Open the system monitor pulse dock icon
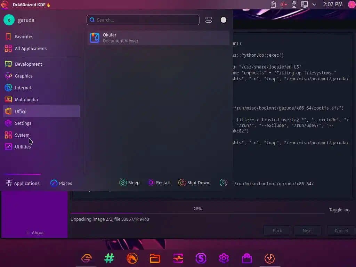The image size is (356, 267). click(178, 258)
